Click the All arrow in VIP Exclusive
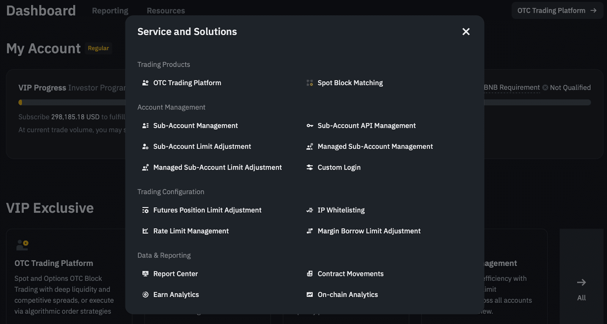The width and height of the screenshot is (607, 324). pos(581,283)
